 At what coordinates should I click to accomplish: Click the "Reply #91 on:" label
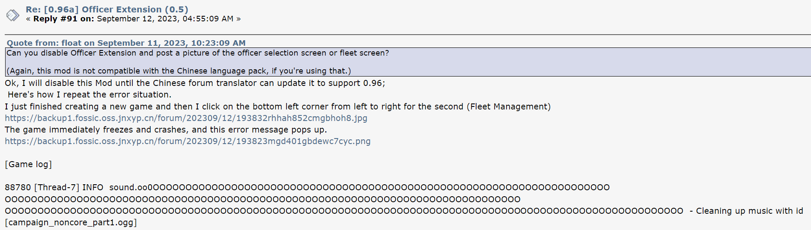[63, 19]
